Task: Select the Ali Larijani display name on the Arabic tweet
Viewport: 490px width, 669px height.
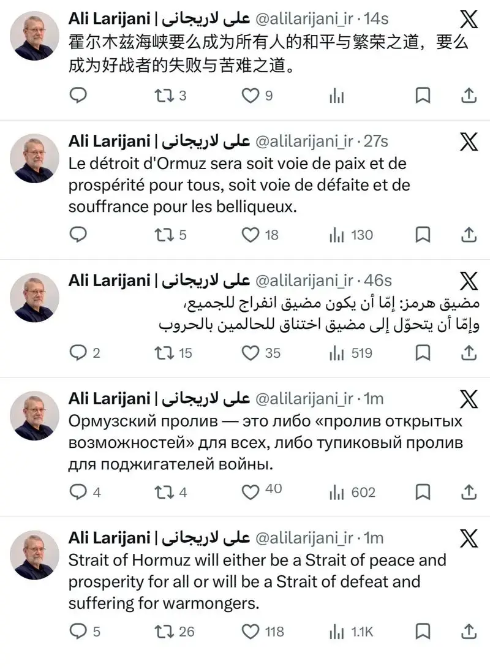Action: [x=110, y=281]
